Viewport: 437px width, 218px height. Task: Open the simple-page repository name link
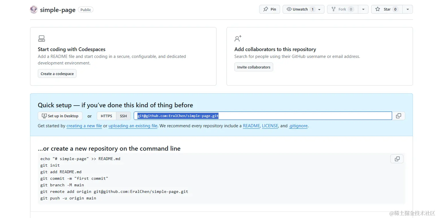58,10
